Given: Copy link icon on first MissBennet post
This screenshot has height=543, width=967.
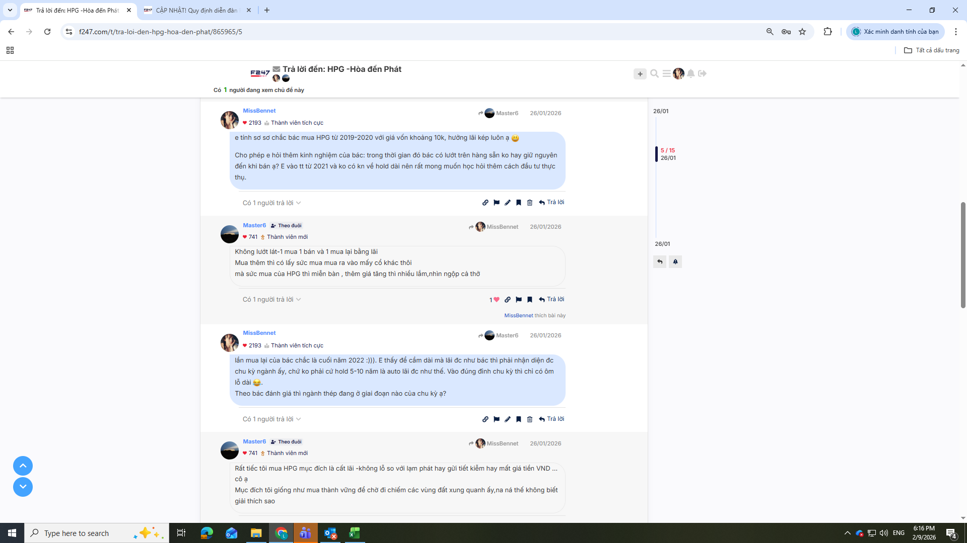Looking at the screenshot, I should coord(485,203).
